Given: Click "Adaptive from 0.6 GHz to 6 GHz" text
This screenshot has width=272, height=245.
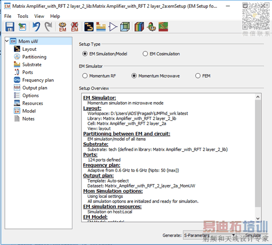Looking at the screenshot, I should (x=117, y=170).
